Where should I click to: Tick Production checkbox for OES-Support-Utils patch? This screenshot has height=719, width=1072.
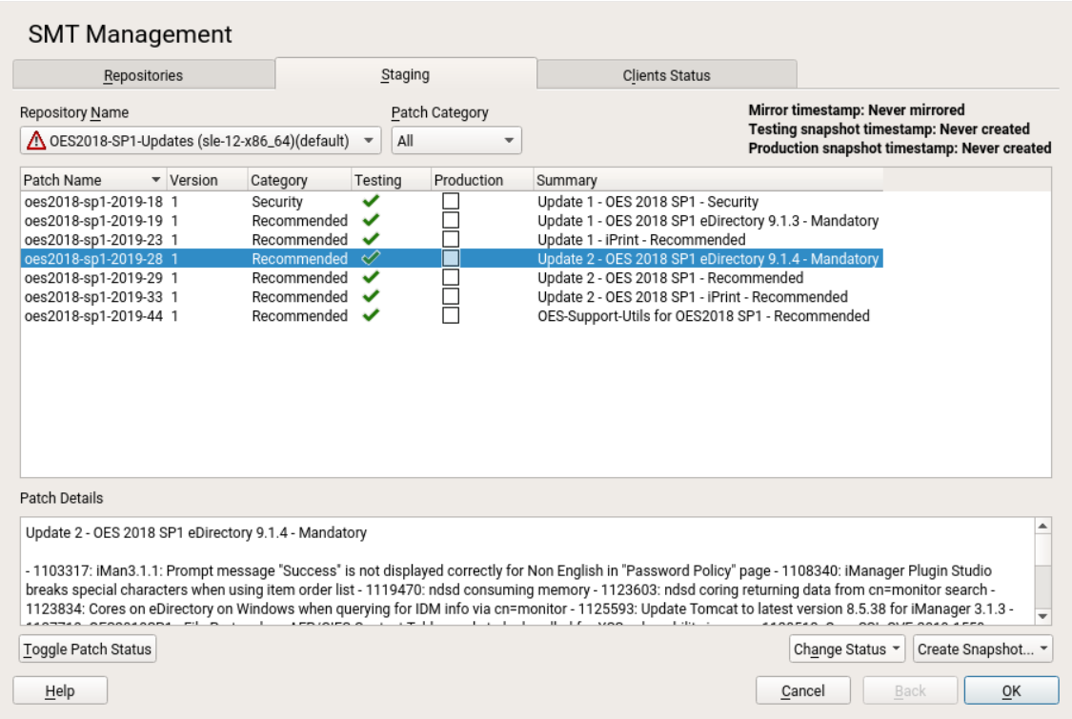coord(451,315)
